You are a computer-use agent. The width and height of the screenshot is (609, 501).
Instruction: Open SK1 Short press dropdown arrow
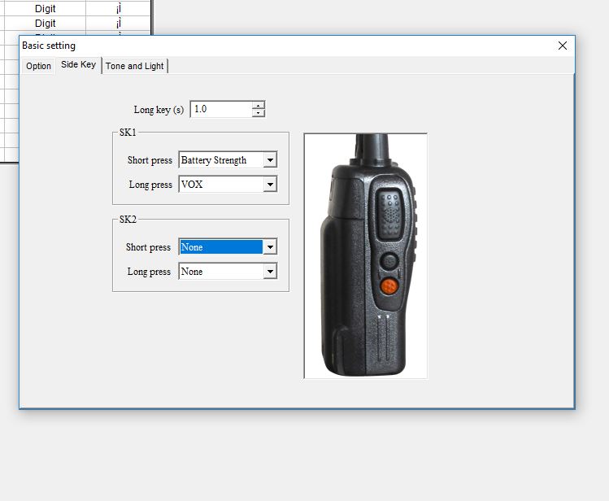pos(270,159)
